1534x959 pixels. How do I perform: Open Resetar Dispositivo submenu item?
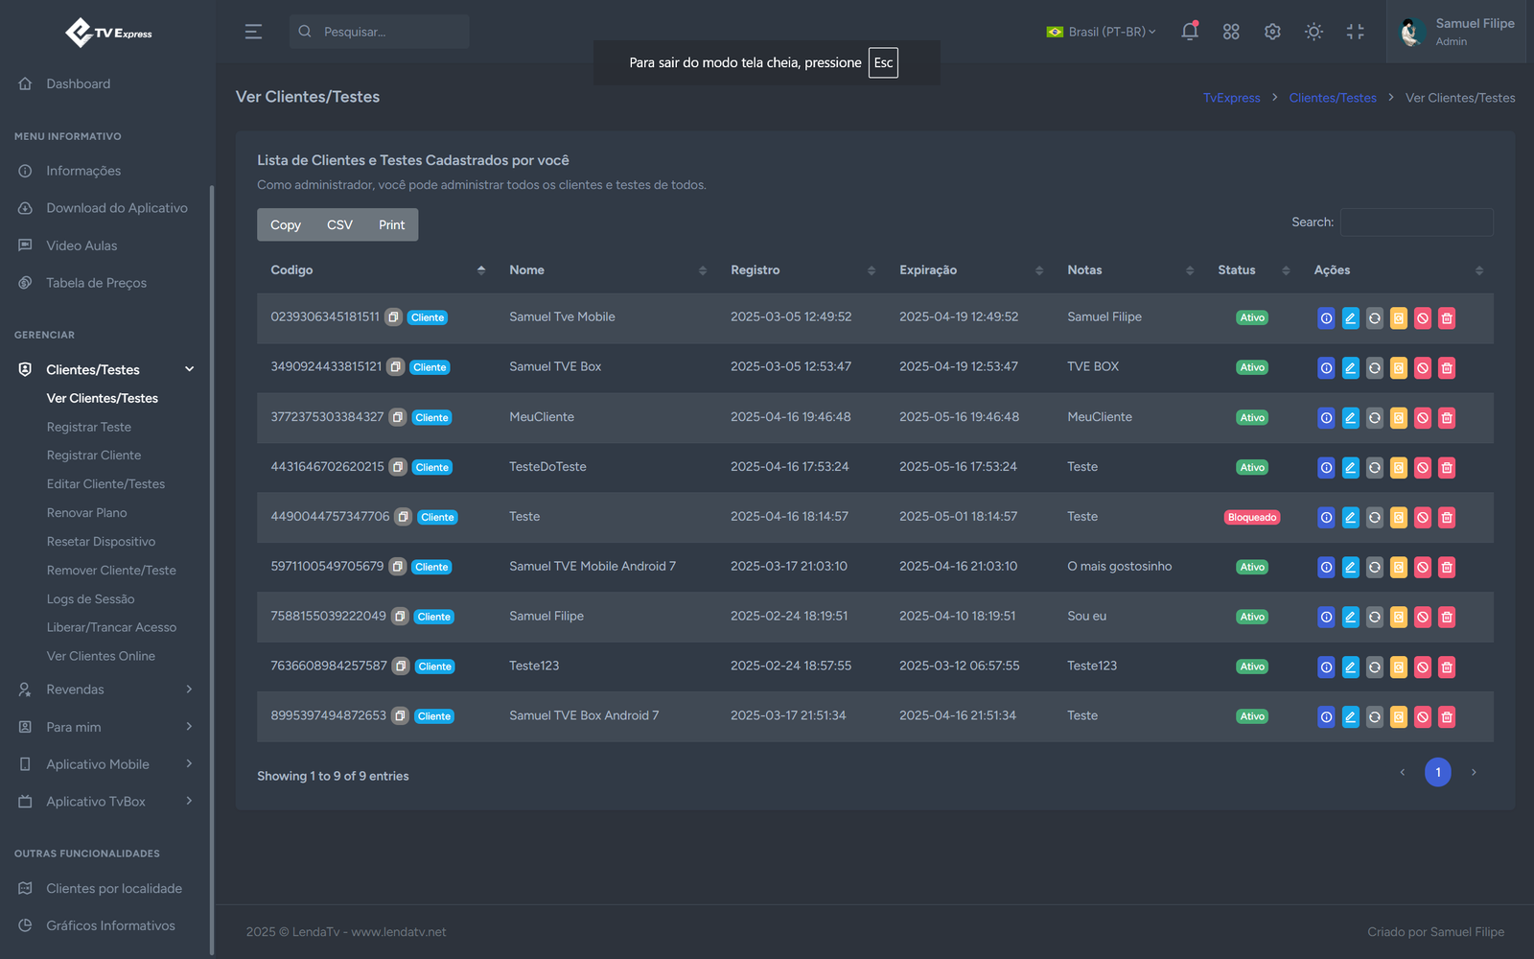101,542
